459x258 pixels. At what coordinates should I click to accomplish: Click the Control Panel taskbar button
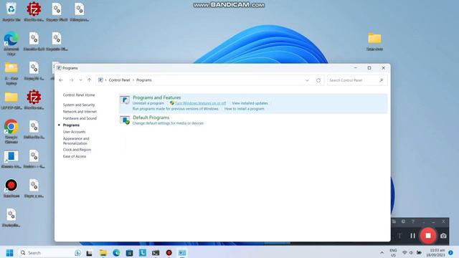click(x=182, y=253)
